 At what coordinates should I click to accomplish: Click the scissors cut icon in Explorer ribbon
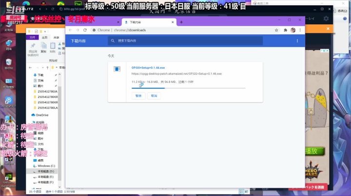[60, 44]
